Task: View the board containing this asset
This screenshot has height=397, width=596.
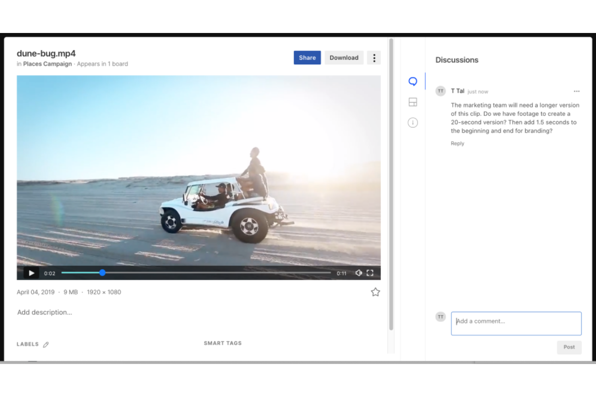Action: 102,64
